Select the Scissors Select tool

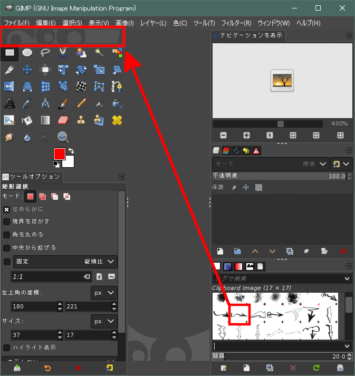63,52
